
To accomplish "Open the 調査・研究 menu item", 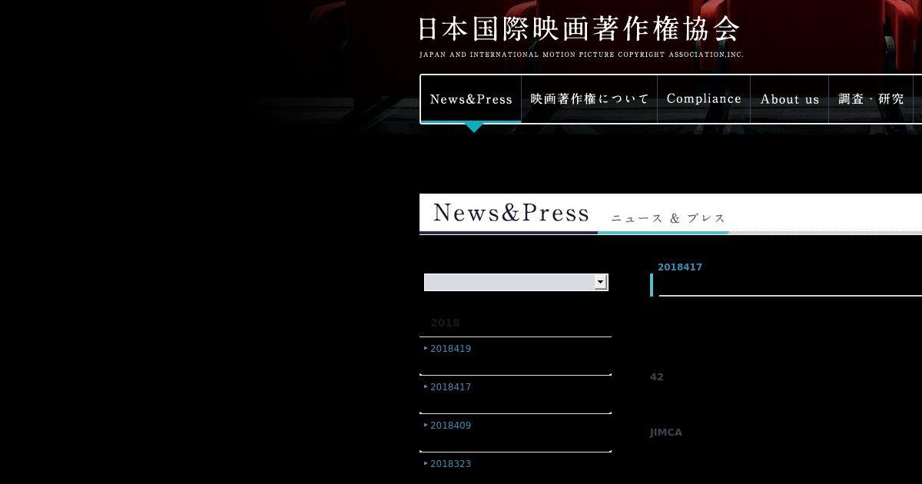I will (871, 99).
